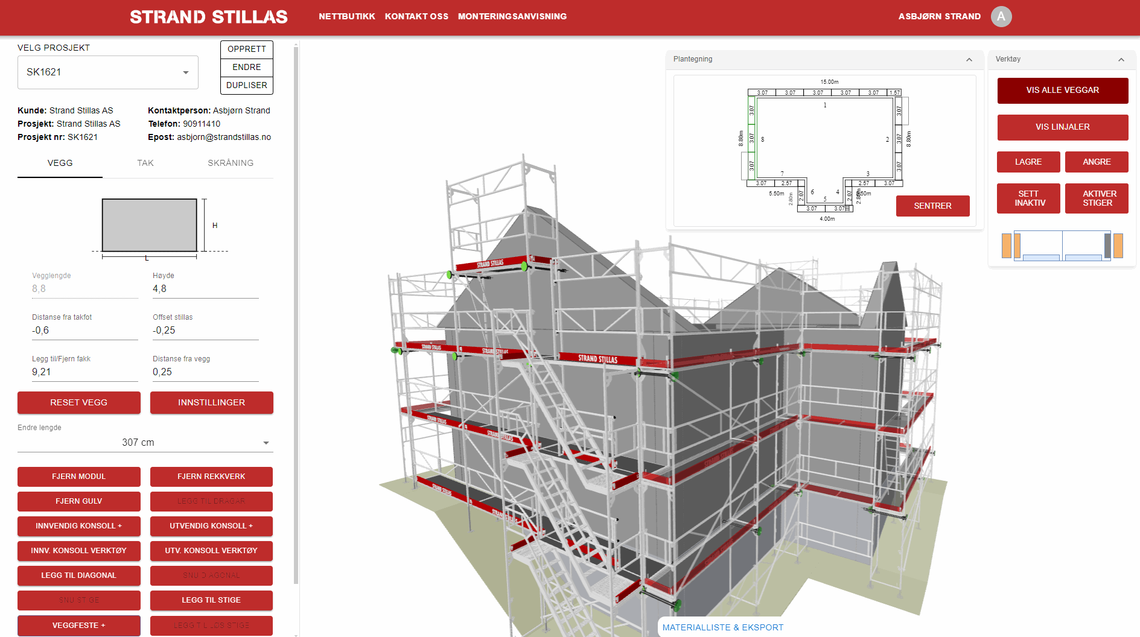
Task: Open the SK1621 project dropdown
Action: click(x=108, y=72)
